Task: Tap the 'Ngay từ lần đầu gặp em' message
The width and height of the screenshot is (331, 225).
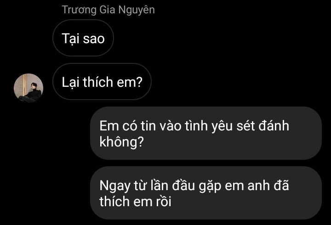Action: [x=206, y=193]
